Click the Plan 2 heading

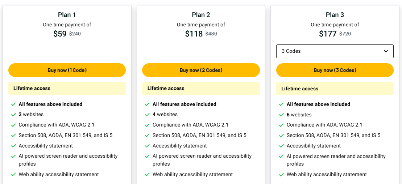[201, 15]
